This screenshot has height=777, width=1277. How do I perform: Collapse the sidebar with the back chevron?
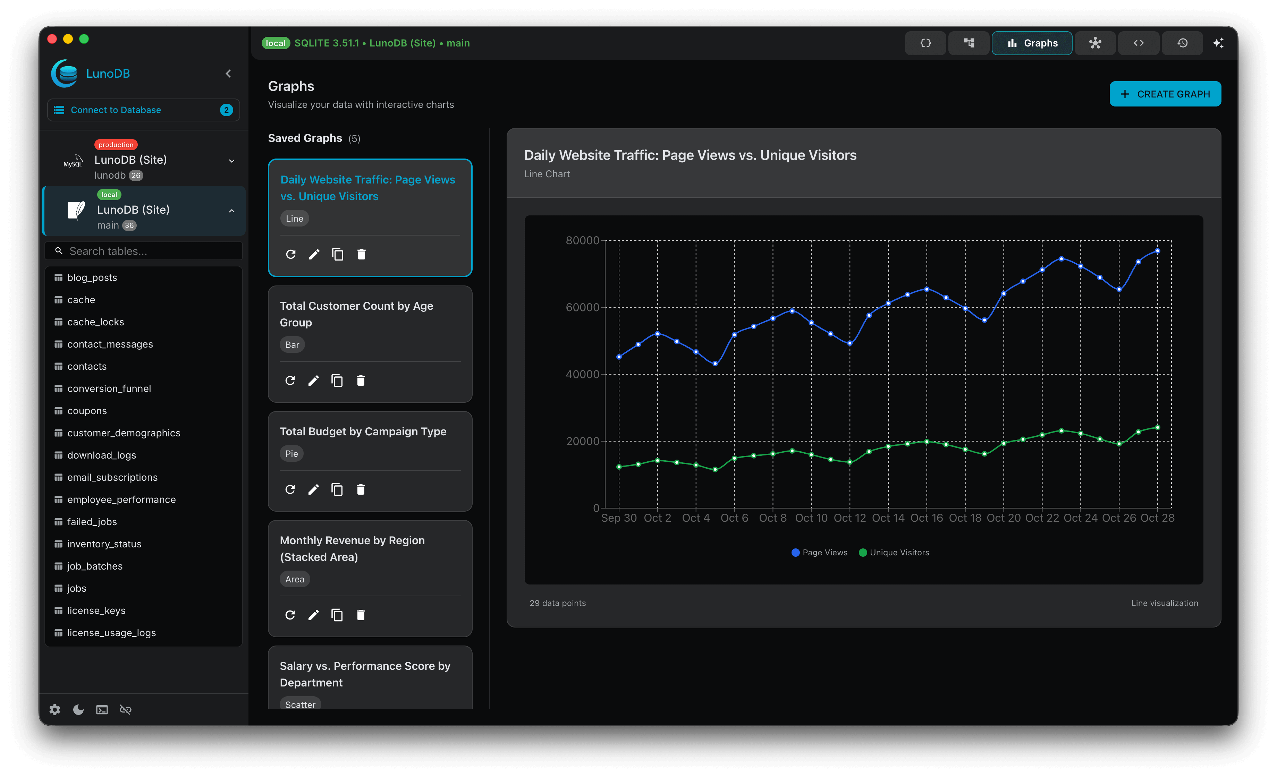pyautogui.click(x=228, y=73)
